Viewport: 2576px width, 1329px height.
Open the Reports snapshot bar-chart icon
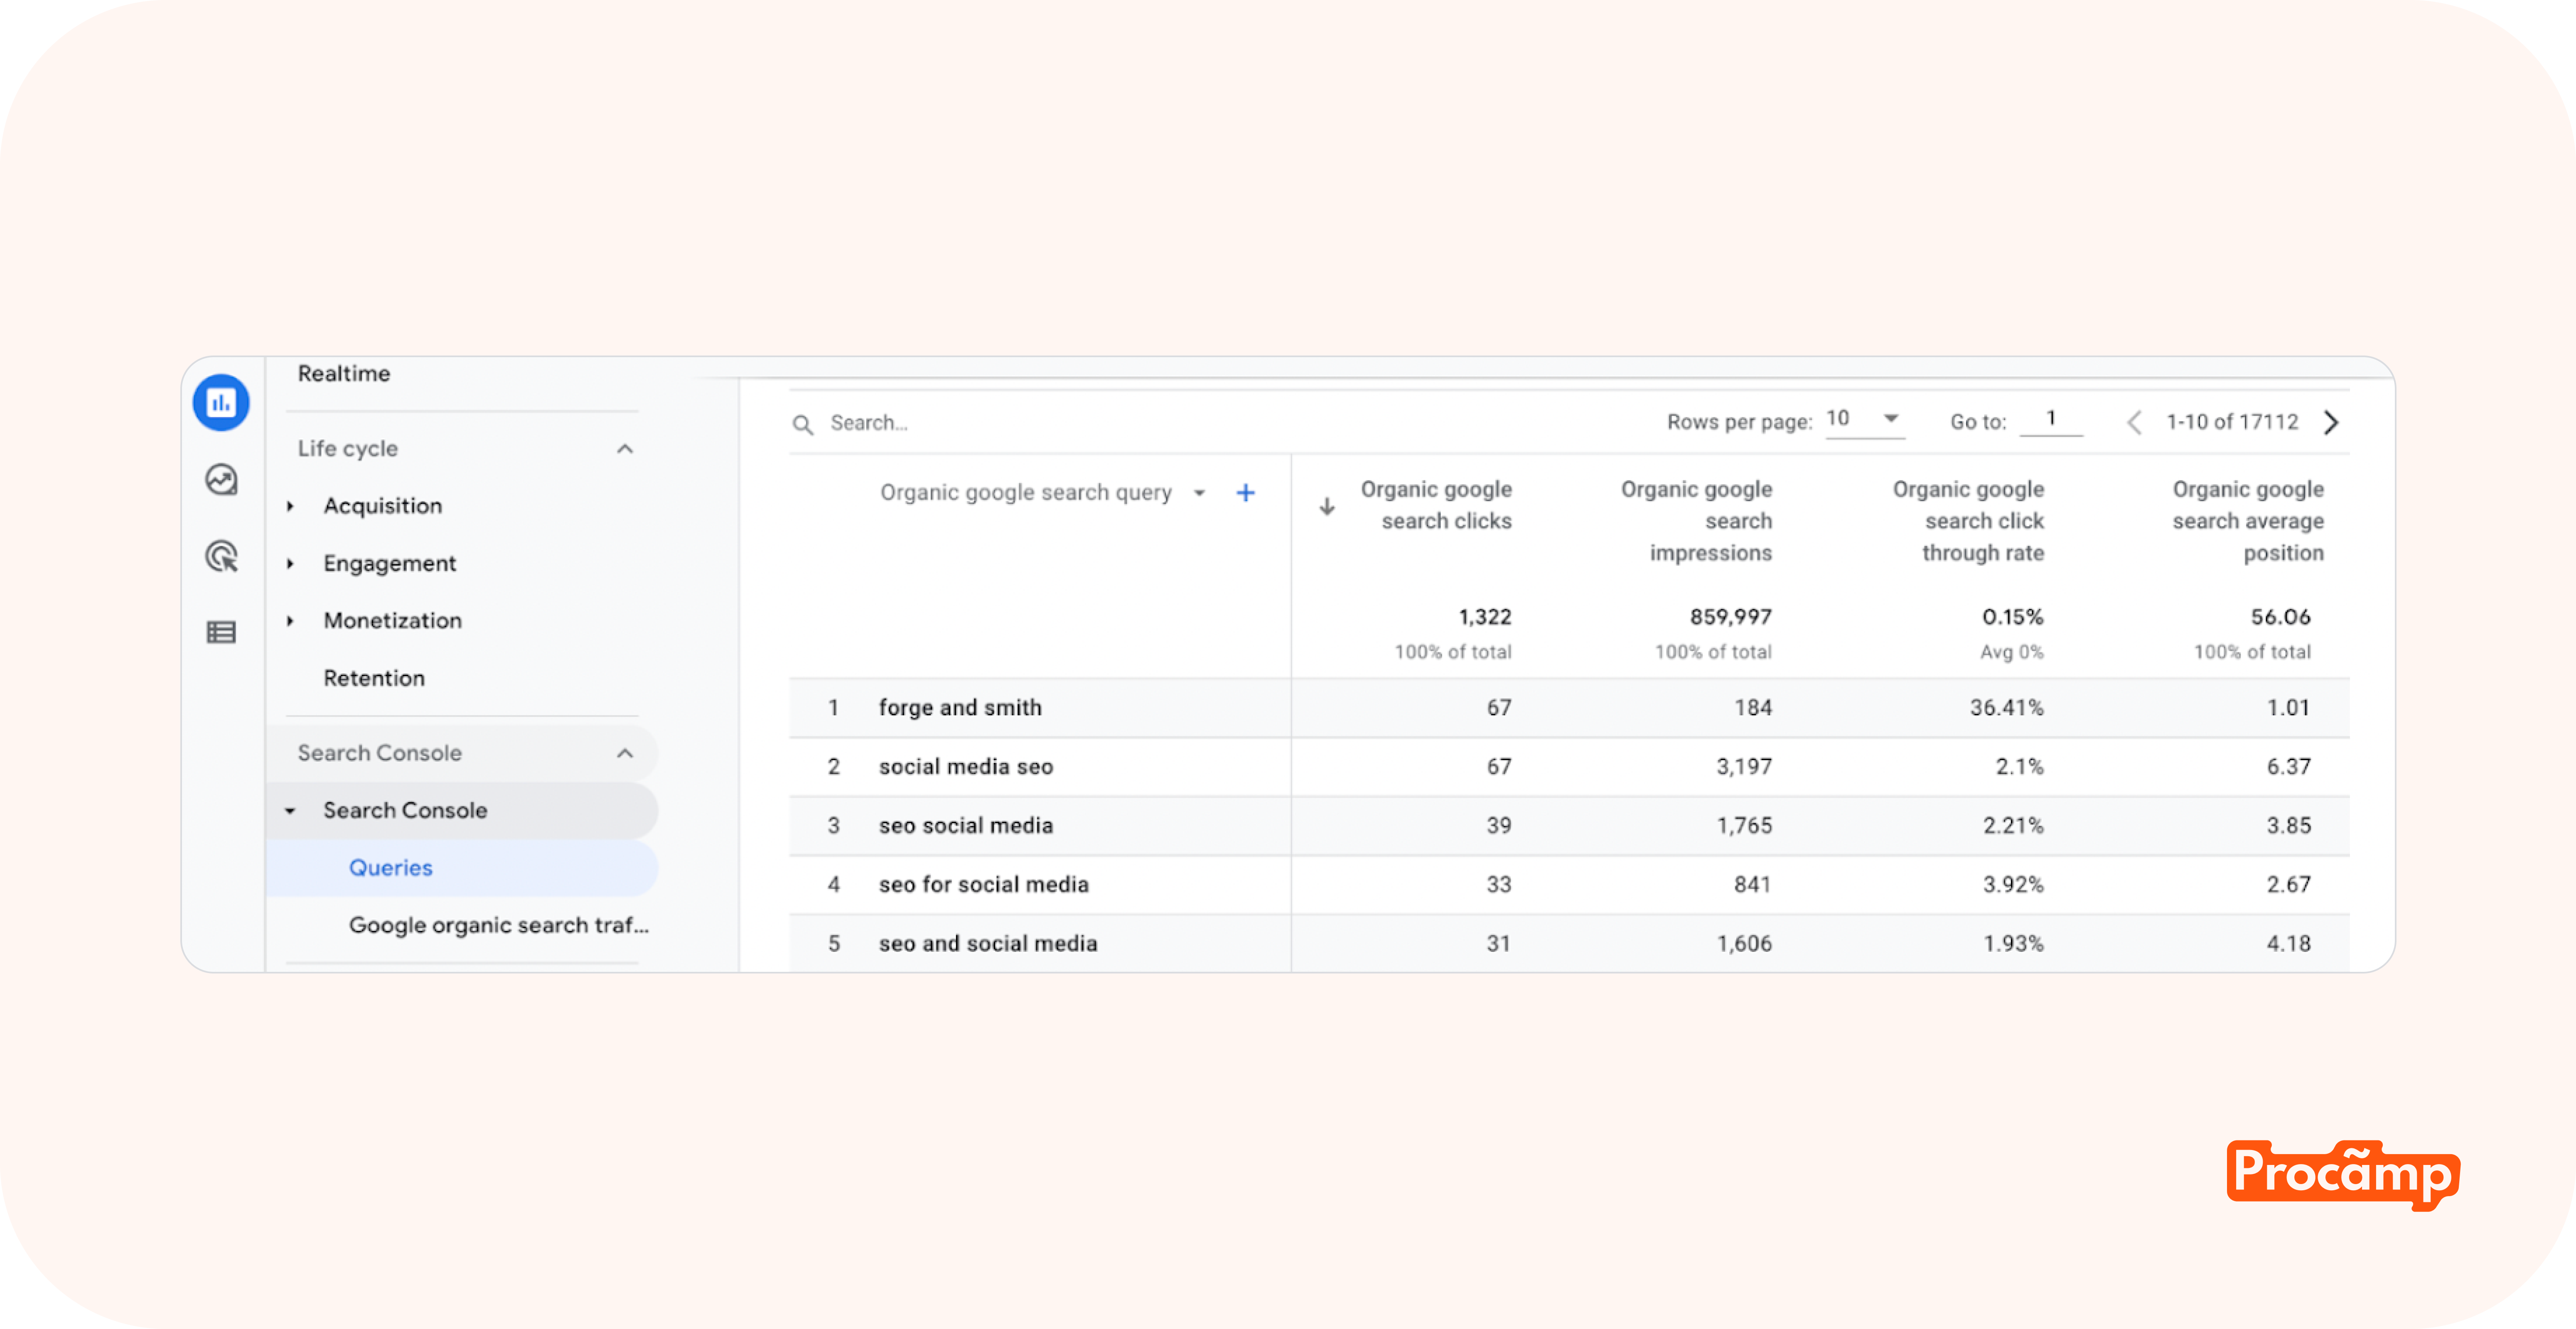221,403
